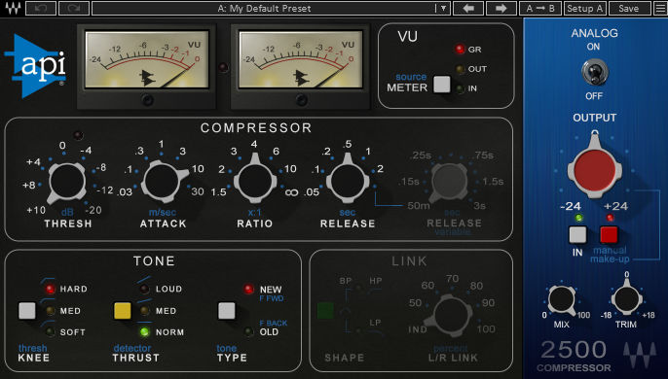The image size is (668, 379).
Task: Click the Trim knob
Action: click(x=627, y=299)
